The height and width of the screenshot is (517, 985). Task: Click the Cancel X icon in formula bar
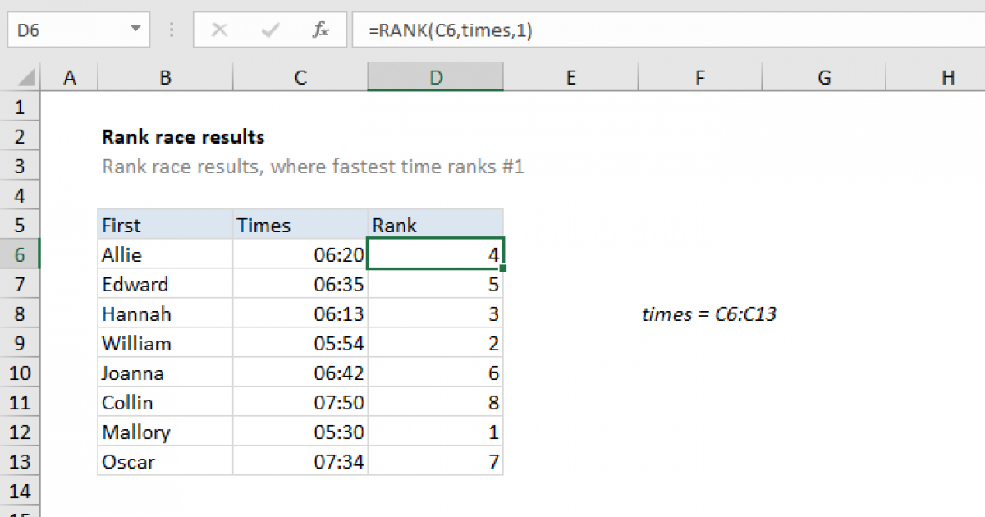click(x=219, y=30)
